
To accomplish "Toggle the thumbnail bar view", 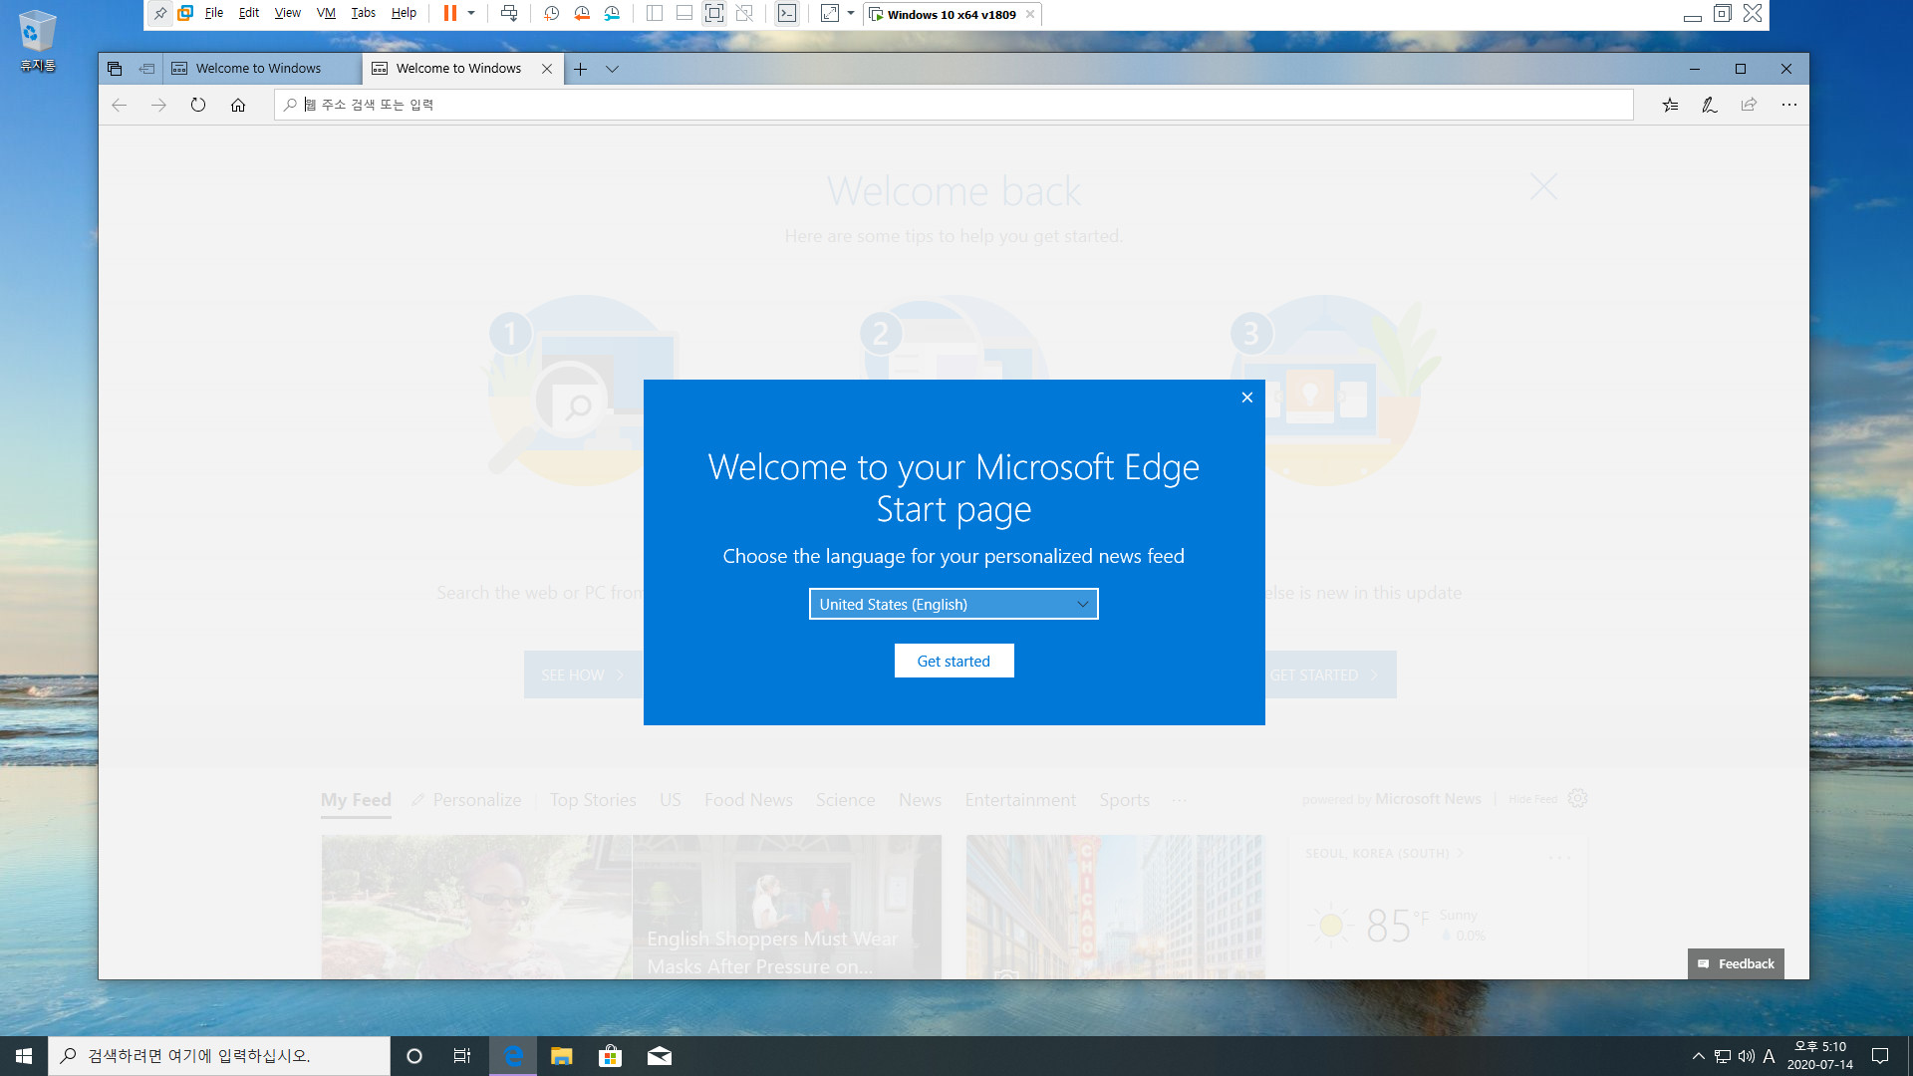I will [x=684, y=14].
